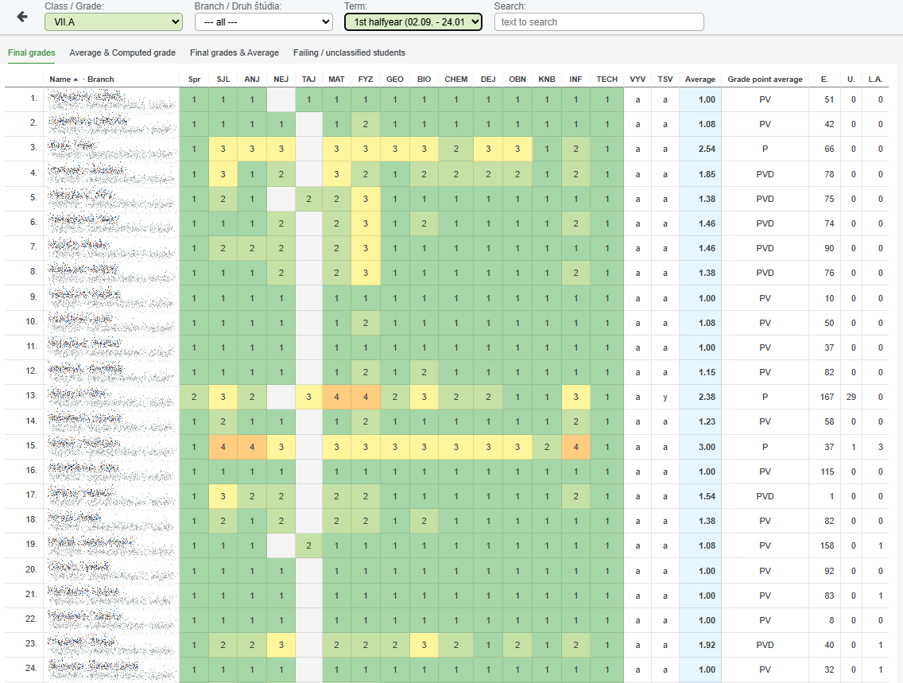The image size is (903, 683).
Task: Click the MAT column header
Action: click(x=336, y=79)
